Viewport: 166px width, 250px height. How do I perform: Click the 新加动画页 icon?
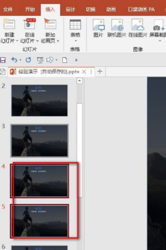[x=50, y=24]
